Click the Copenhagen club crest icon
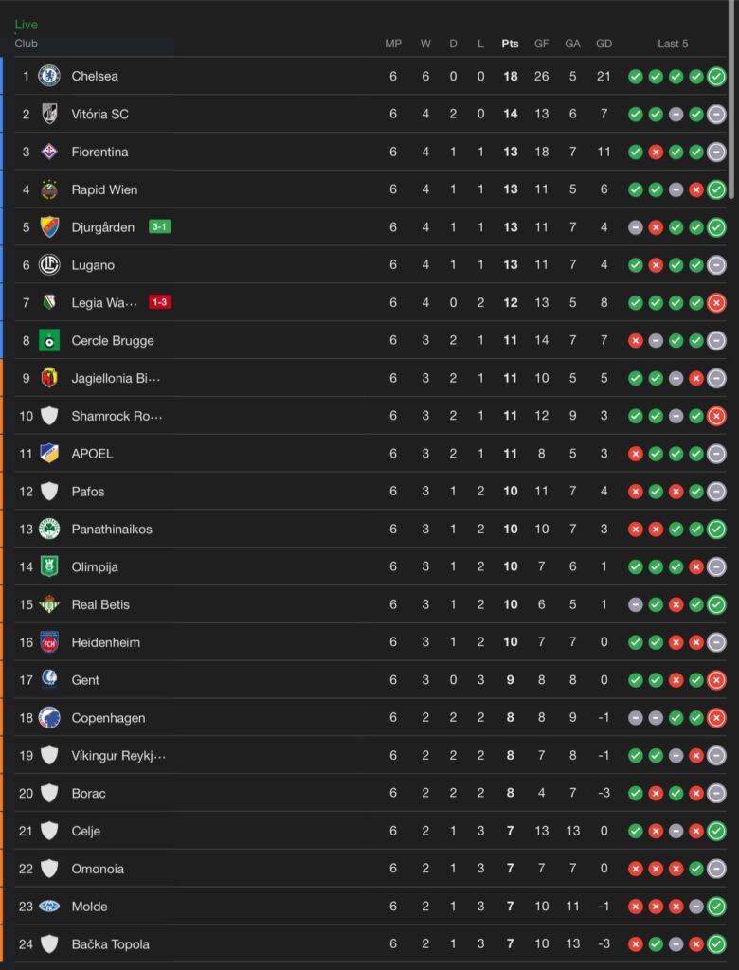Viewport: 739px width, 970px height. 49,718
